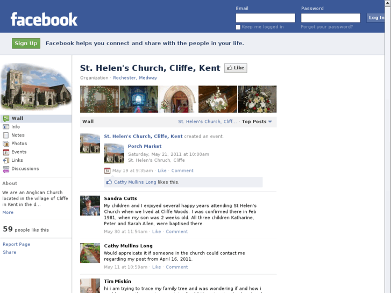Click the Email input field

pos(265,18)
